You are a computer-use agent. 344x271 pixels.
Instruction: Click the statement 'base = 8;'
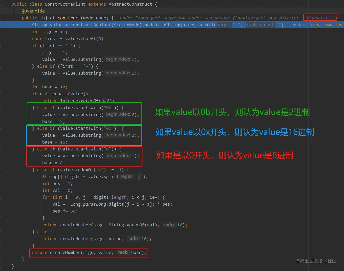(54, 163)
